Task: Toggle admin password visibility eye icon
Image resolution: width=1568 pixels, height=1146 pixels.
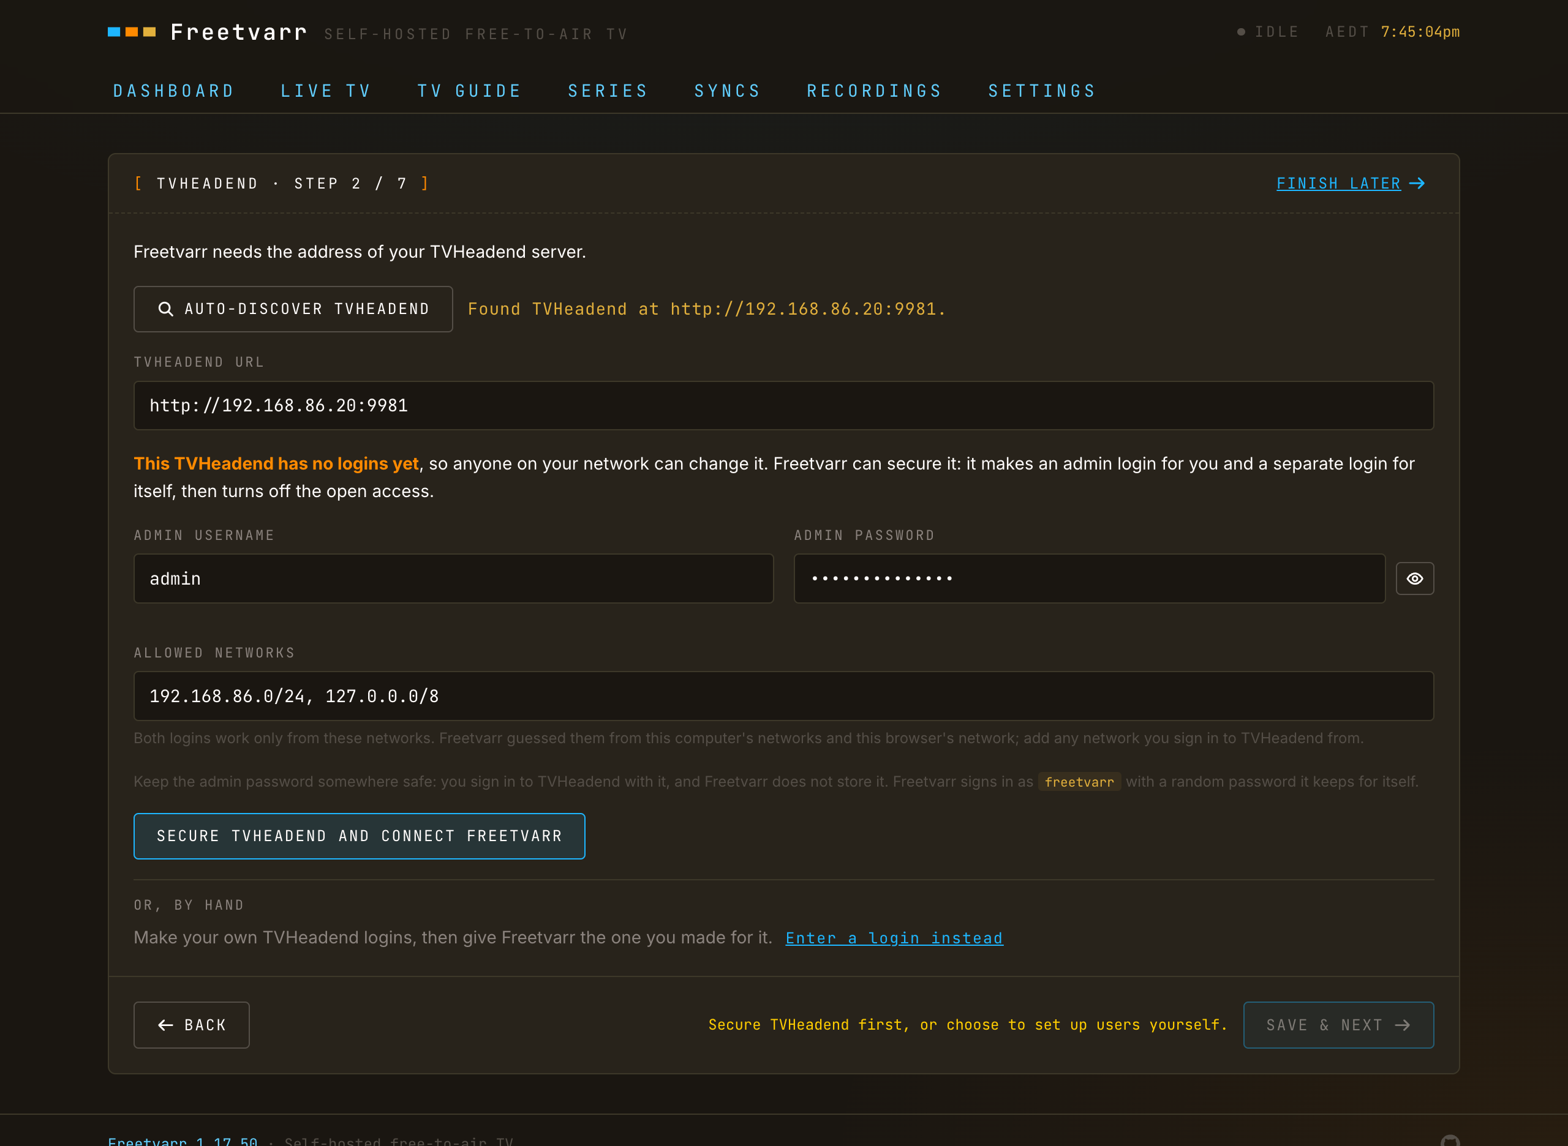Action: click(1415, 579)
